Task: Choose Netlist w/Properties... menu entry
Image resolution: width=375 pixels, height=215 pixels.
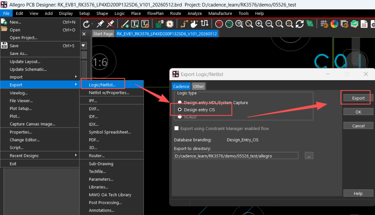Action: (111, 93)
